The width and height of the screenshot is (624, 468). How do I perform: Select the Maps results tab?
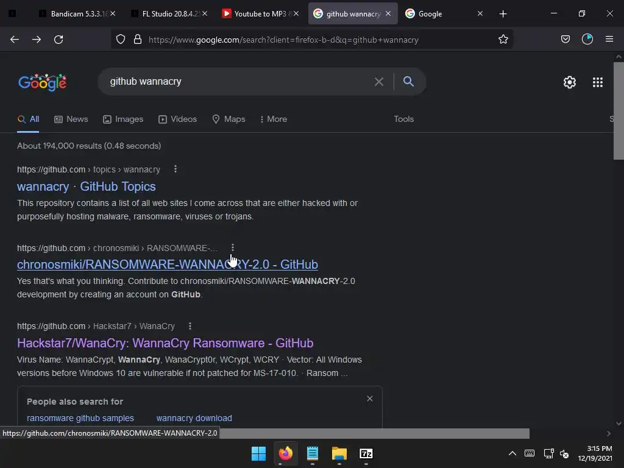click(229, 119)
